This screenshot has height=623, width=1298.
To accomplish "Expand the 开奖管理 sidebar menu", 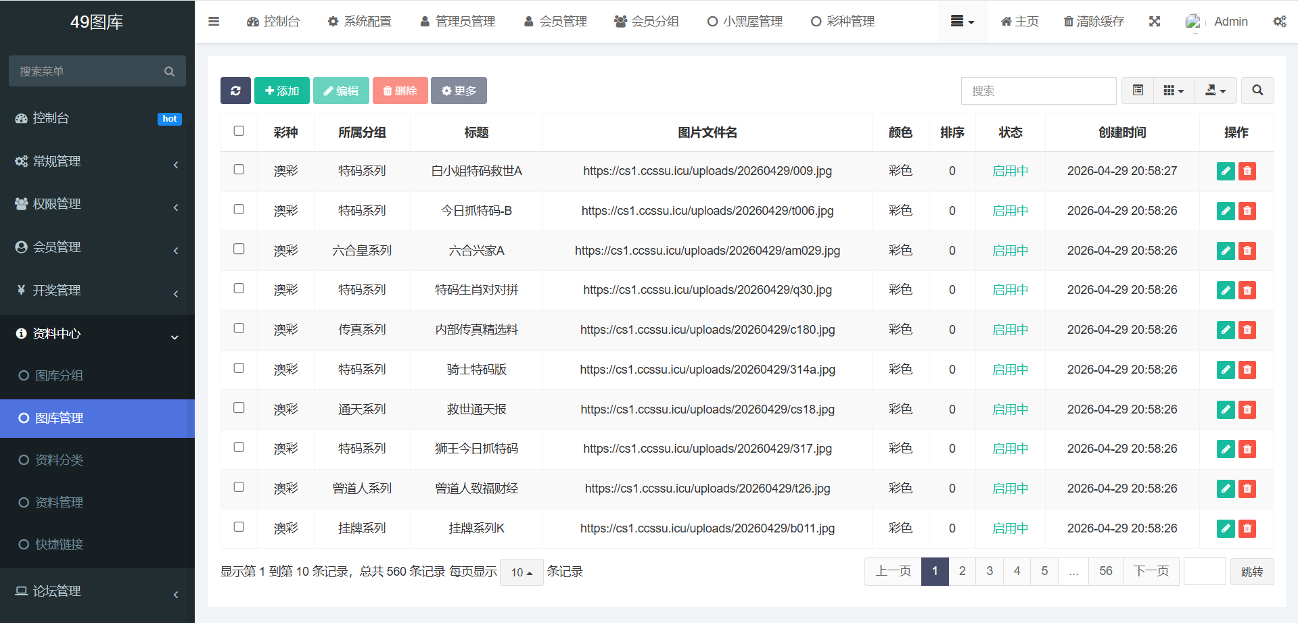I will point(97,291).
